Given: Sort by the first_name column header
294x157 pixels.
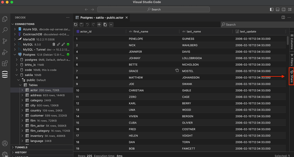Looking at the screenshot, I should [141, 32].
